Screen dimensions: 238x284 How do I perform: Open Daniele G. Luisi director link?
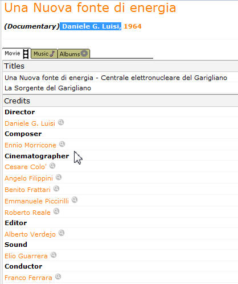30,123
